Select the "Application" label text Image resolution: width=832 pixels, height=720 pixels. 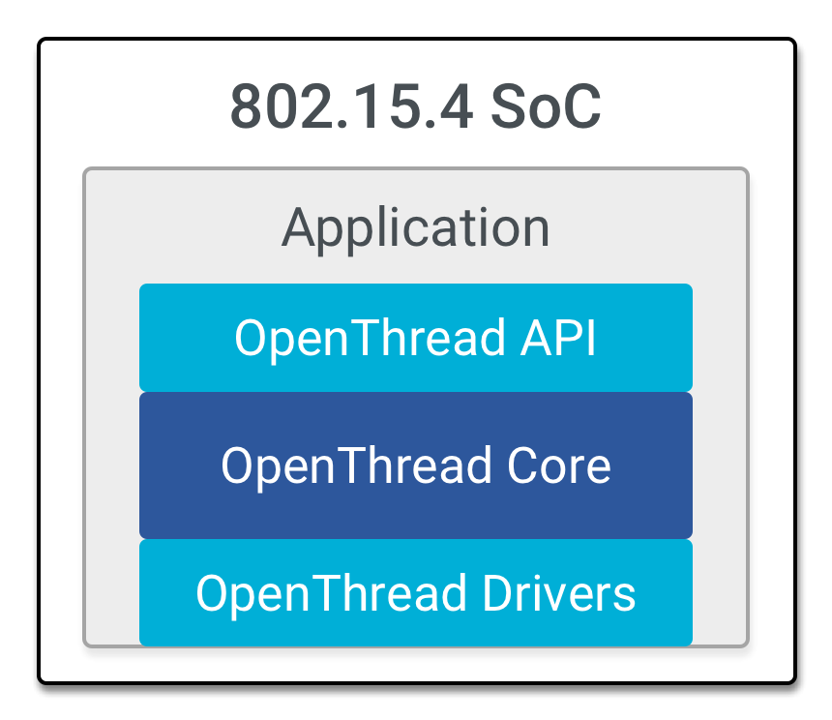click(x=416, y=228)
